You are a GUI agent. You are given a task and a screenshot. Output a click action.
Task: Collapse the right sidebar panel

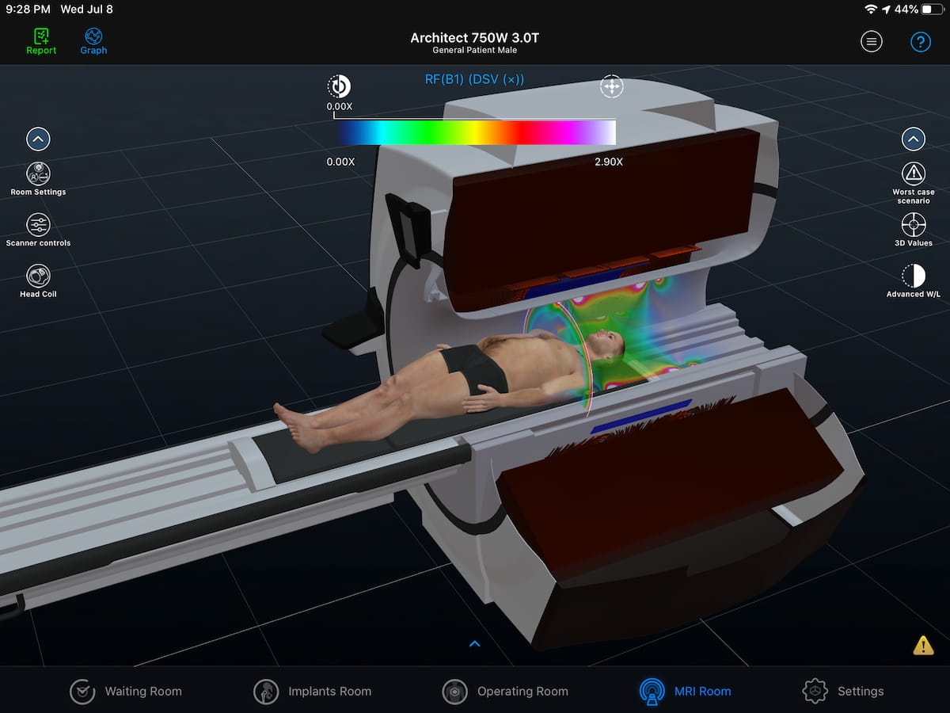(x=913, y=139)
